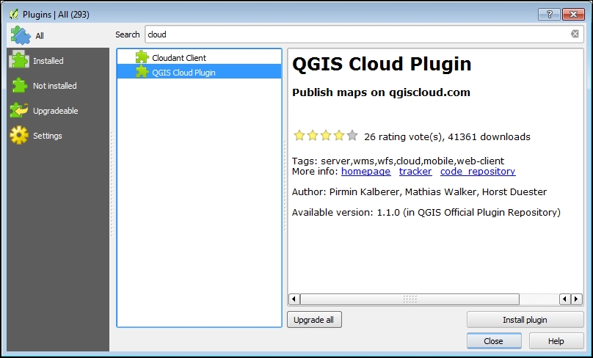The image size is (593, 358).
Task: Click the '26 rating vote(s), 41361 downloads' text
Action: pyautogui.click(x=447, y=137)
